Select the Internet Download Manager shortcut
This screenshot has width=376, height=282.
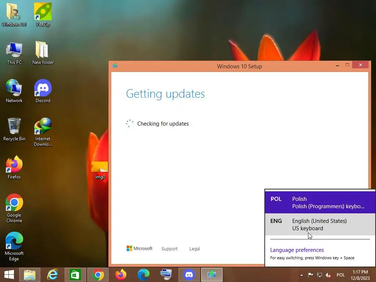pyautogui.click(x=43, y=132)
